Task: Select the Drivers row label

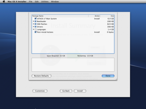Action: click(40, 27)
